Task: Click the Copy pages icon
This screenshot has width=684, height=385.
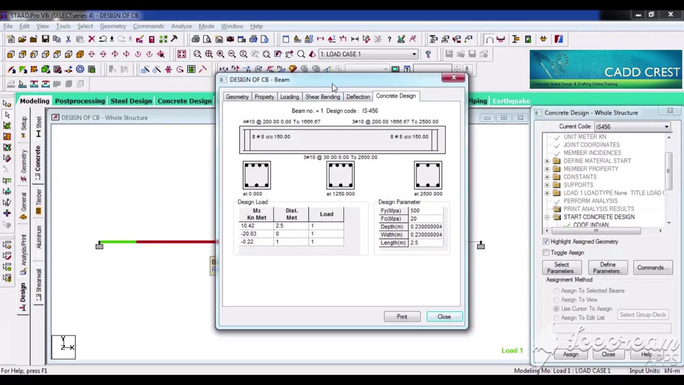Action: point(57,39)
